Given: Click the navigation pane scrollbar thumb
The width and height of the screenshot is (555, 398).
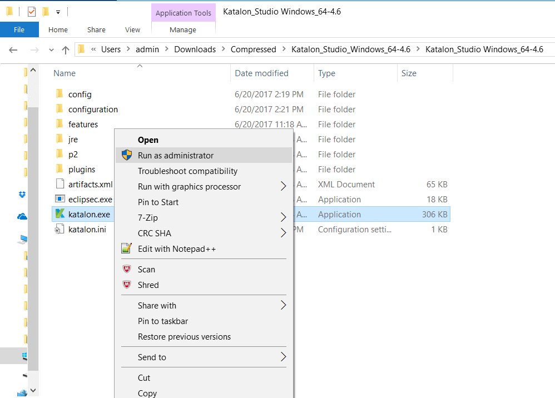Looking at the screenshot, I should pyautogui.click(x=33, y=239).
